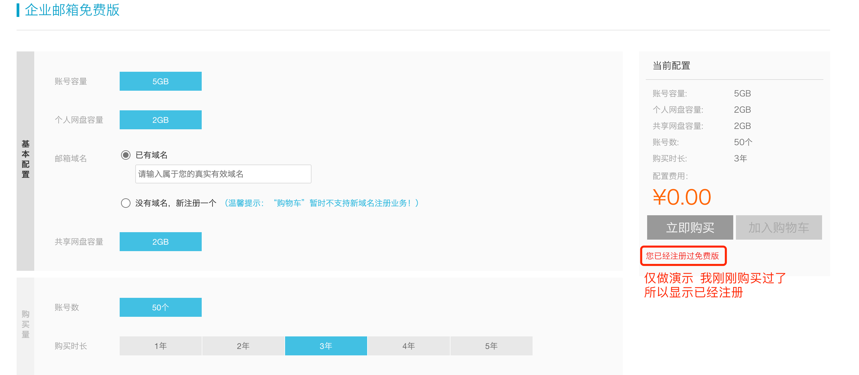Viewport: 859px width, 375px height.
Task: Click the domain name input field
Action: click(x=223, y=174)
